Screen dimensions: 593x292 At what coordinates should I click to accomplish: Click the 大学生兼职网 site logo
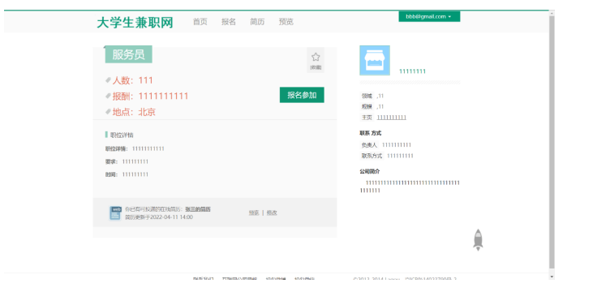(135, 23)
